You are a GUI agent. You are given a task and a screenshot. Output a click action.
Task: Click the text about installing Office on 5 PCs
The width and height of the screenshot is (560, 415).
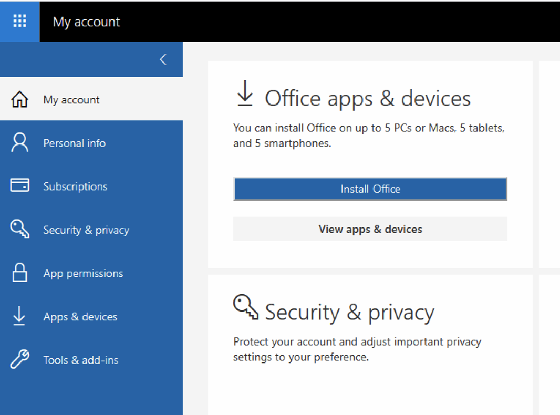pyautogui.click(x=369, y=136)
